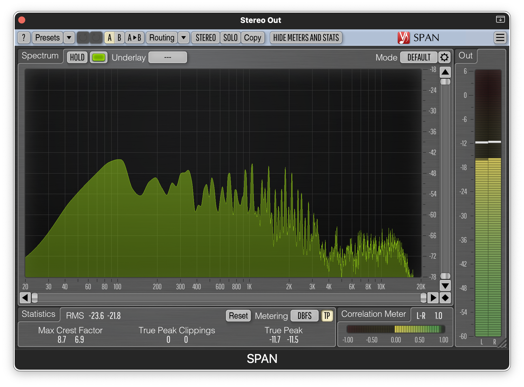Click the redo arrow icon
Screen dimensions: 524x387
pyautogui.click(x=96, y=38)
